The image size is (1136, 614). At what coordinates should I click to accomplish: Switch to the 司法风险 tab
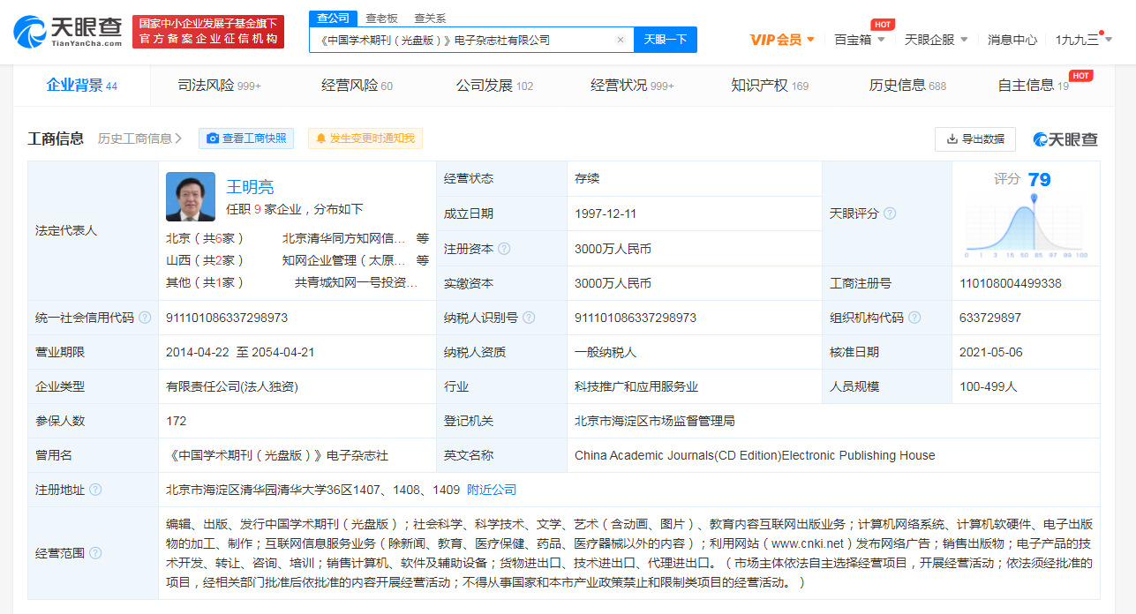tap(219, 86)
